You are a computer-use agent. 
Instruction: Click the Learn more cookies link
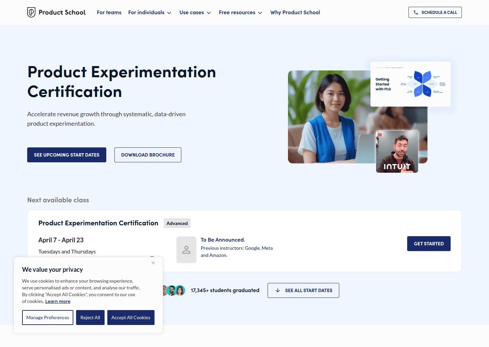click(x=58, y=301)
